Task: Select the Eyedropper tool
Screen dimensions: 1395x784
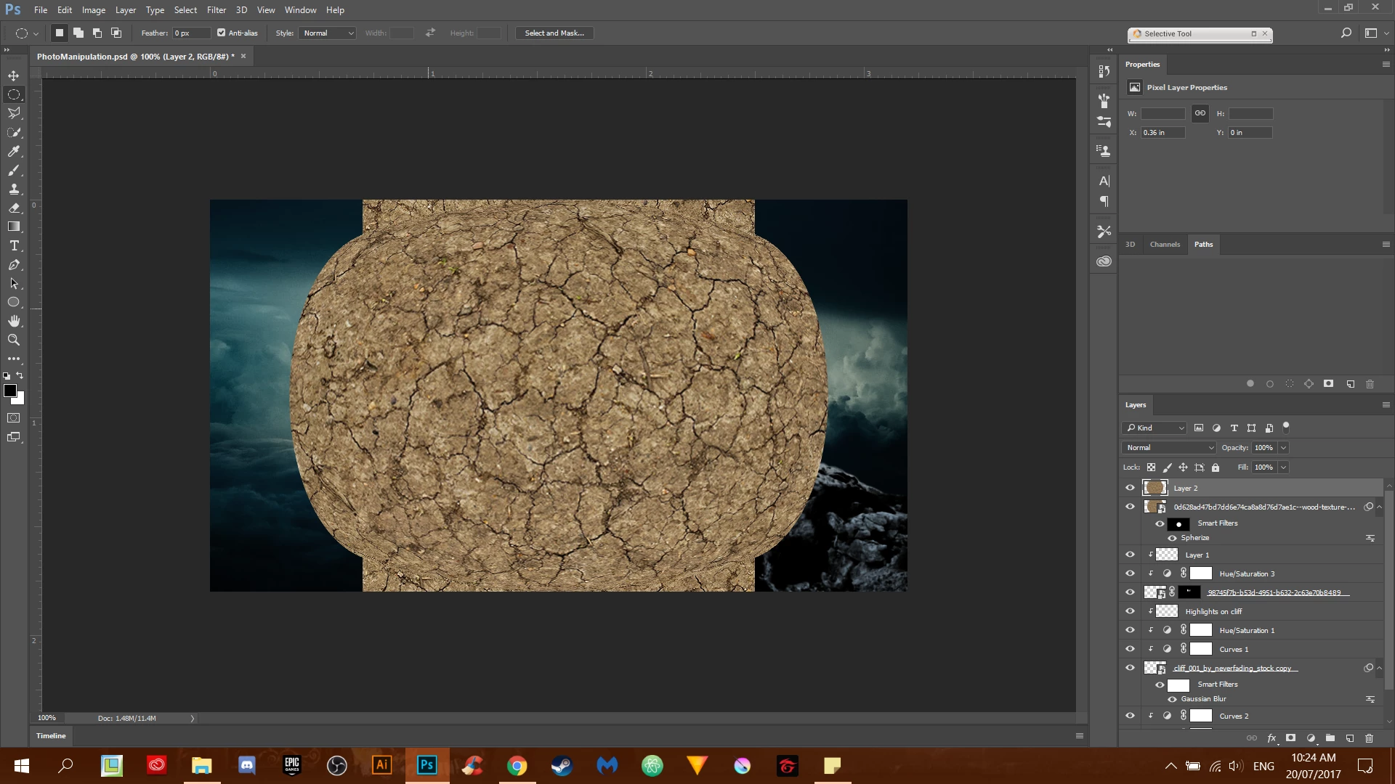Action: click(14, 151)
